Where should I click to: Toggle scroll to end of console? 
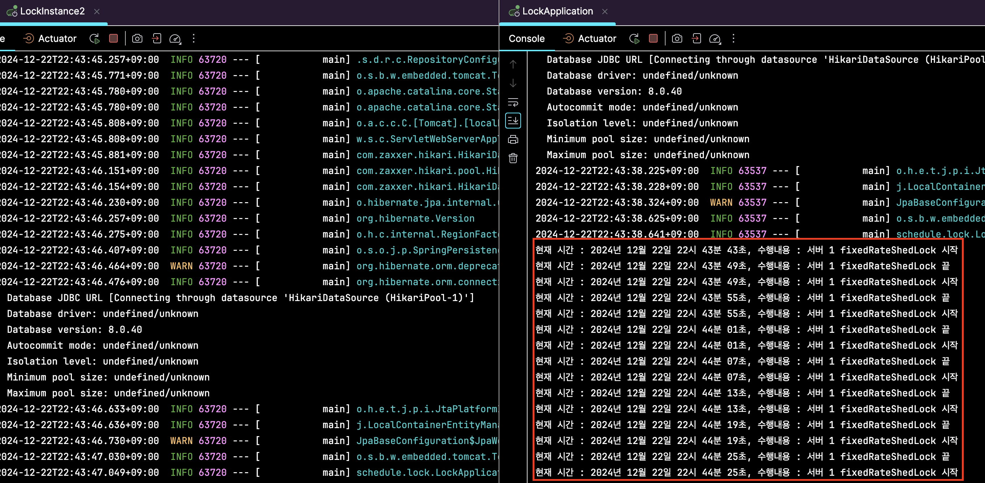[x=513, y=121]
